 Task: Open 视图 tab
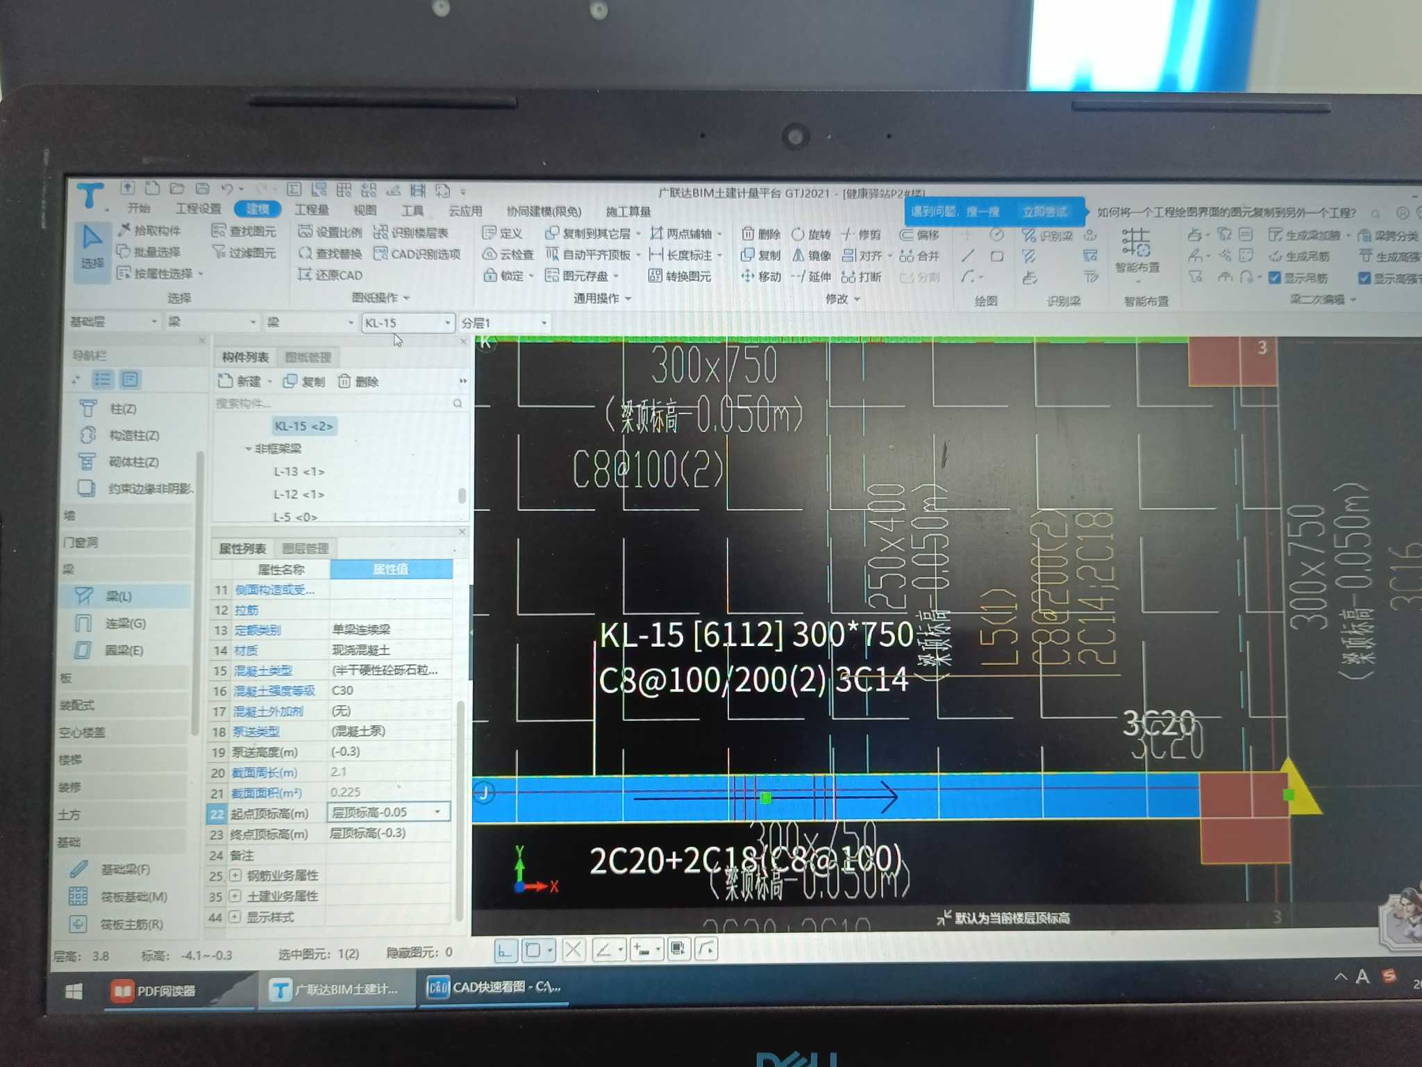coord(365,210)
